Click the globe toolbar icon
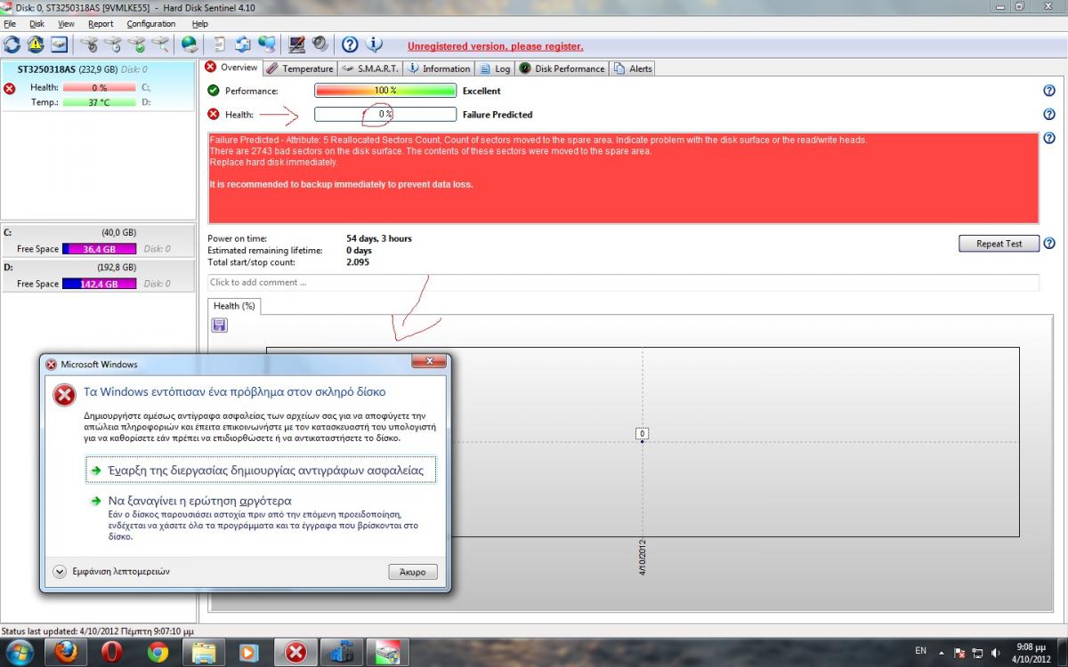 tap(190, 44)
